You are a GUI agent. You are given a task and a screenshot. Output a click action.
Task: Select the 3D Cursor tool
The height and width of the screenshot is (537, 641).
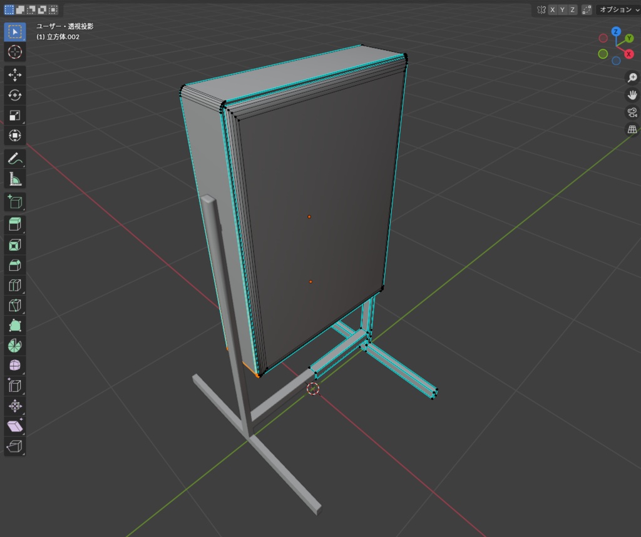15,52
